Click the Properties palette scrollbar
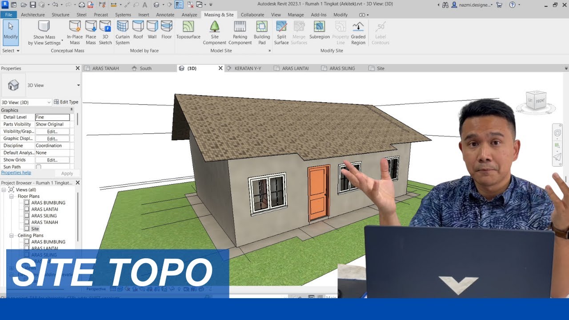Viewport: 569px width, 320px height. [77, 119]
